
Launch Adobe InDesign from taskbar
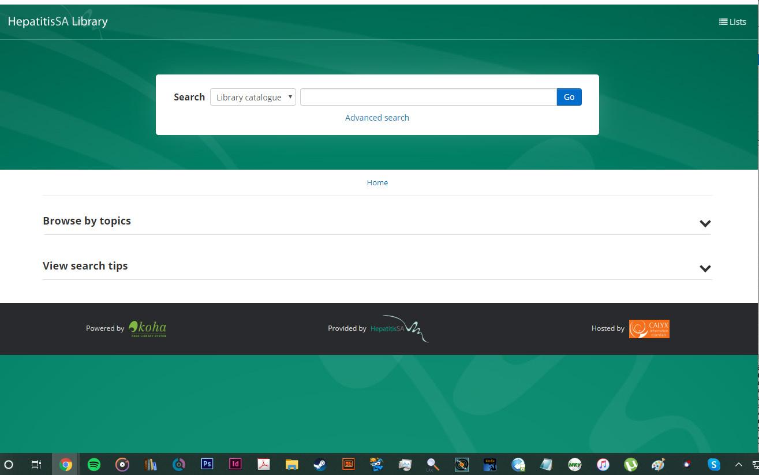235,464
